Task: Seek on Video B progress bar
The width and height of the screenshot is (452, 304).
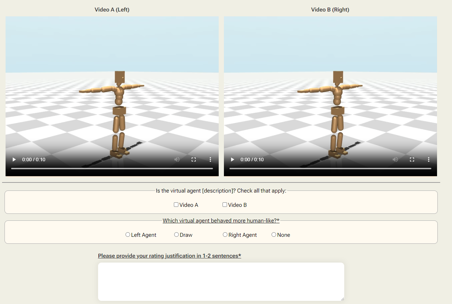Action: tap(330, 169)
